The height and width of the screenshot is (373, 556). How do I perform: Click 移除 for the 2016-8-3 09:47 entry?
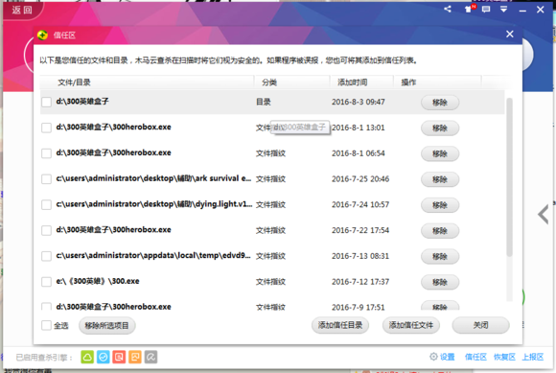pos(440,103)
